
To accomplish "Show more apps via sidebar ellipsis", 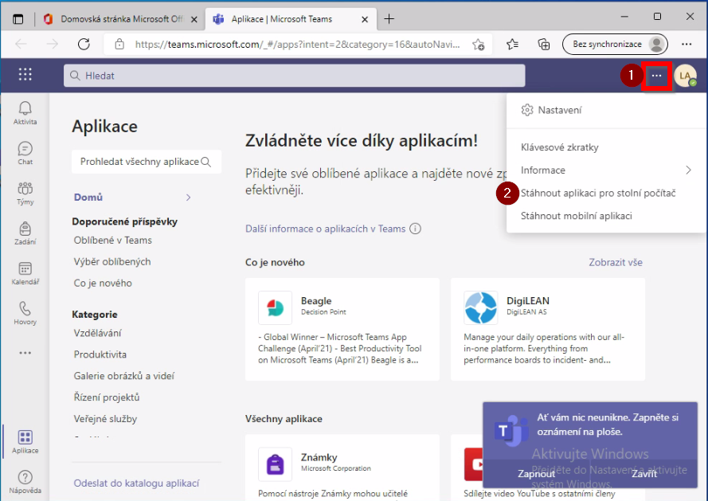I will tap(25, 353).
